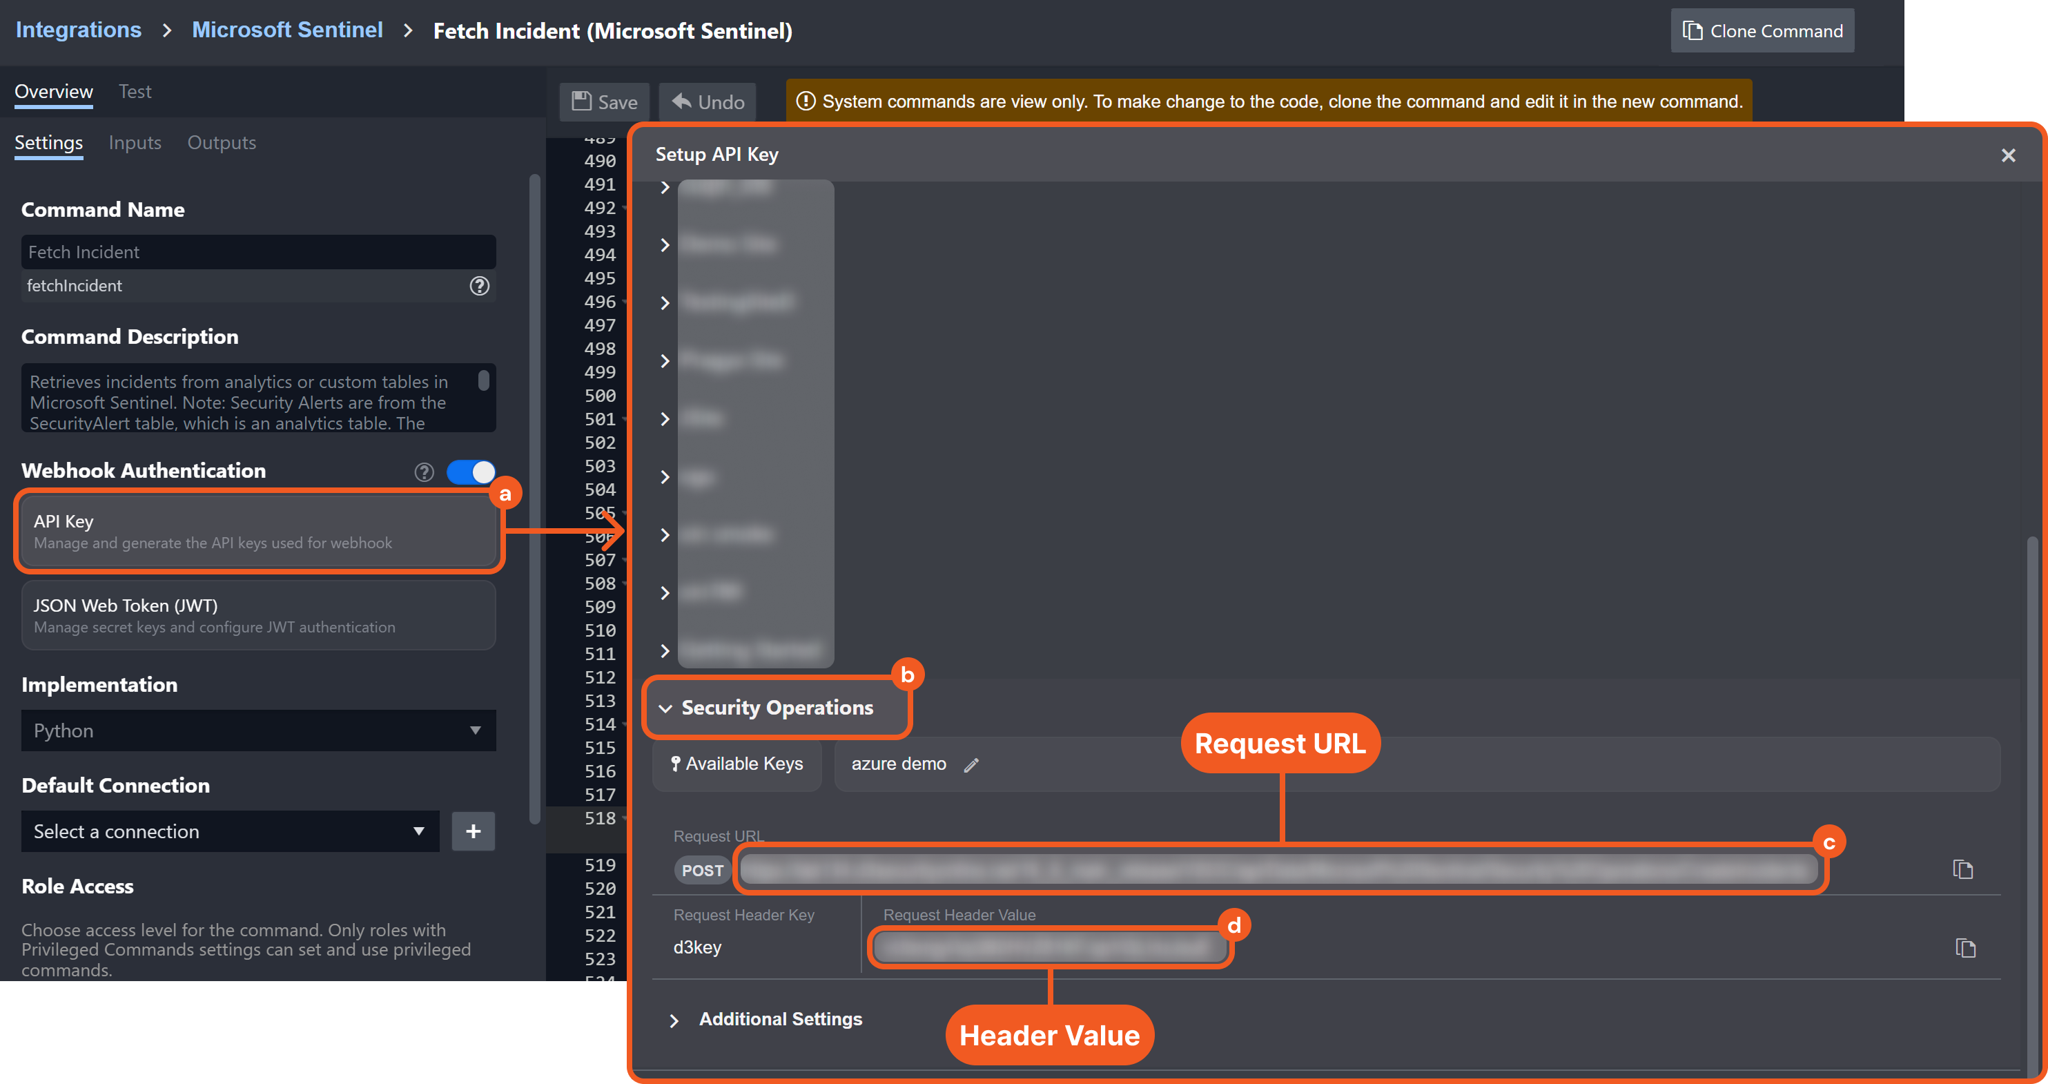
Task: Add a new default connection
Action: [473, 831]
